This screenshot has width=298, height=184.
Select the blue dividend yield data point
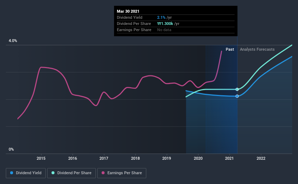tap(237, 96)
